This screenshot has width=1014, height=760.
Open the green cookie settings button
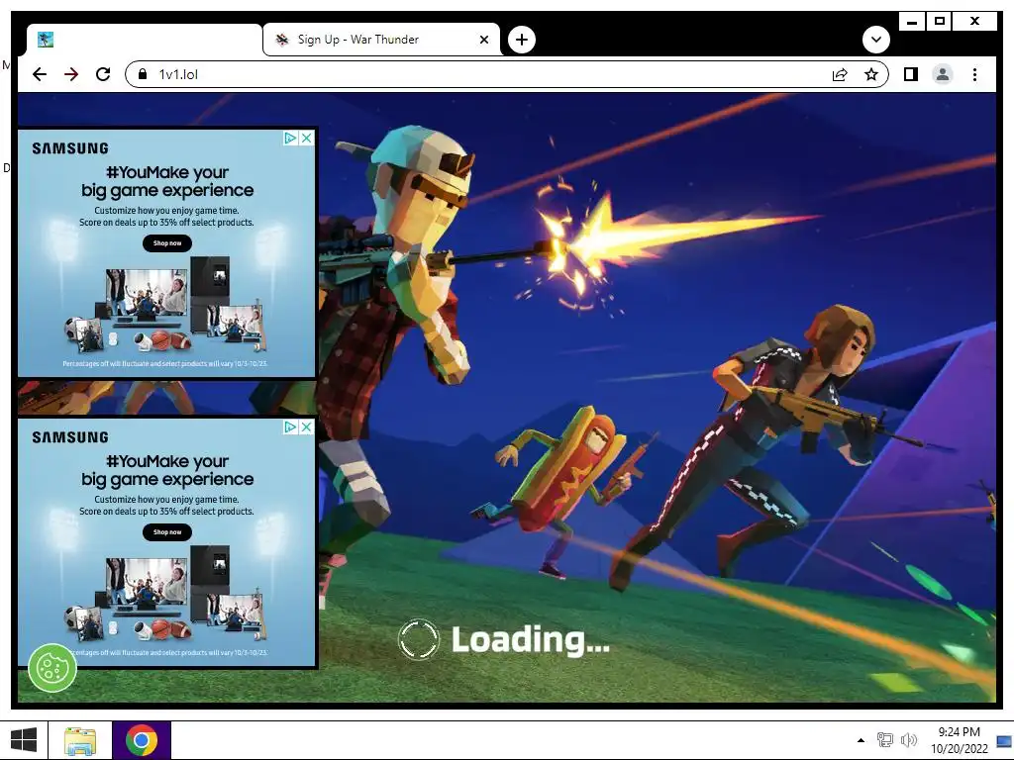coord(52,668)
